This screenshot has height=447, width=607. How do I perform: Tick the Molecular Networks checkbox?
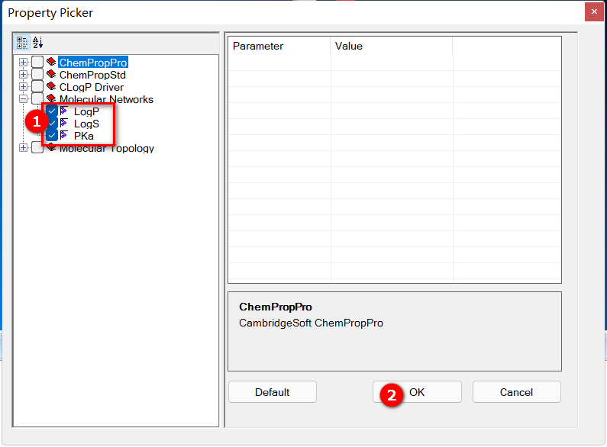click(x=37, y=98)
